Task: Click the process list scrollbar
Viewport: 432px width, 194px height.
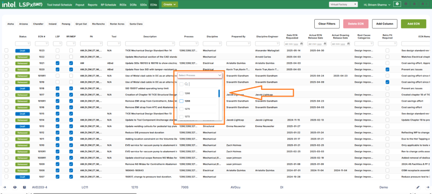Action: coord(219,93)
